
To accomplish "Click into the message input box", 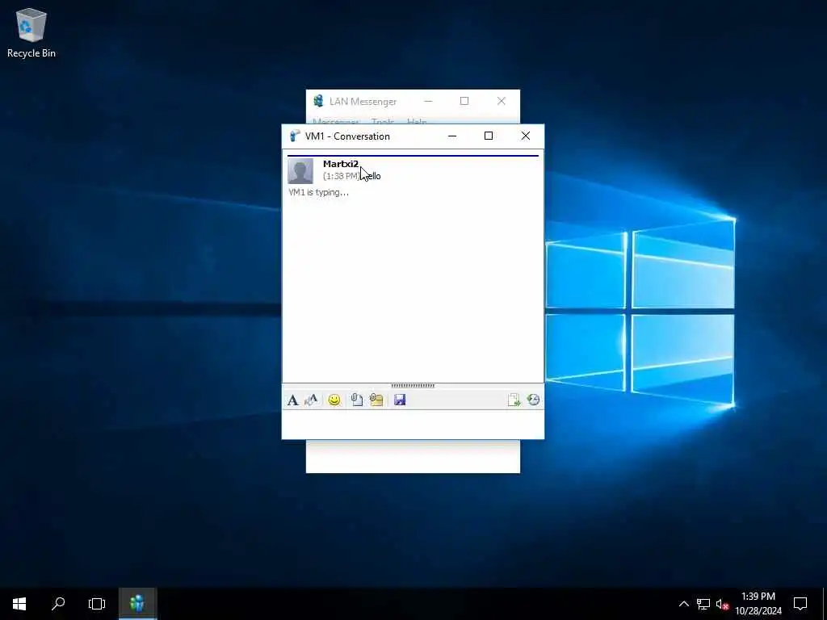I will click(x=413, y=424).
